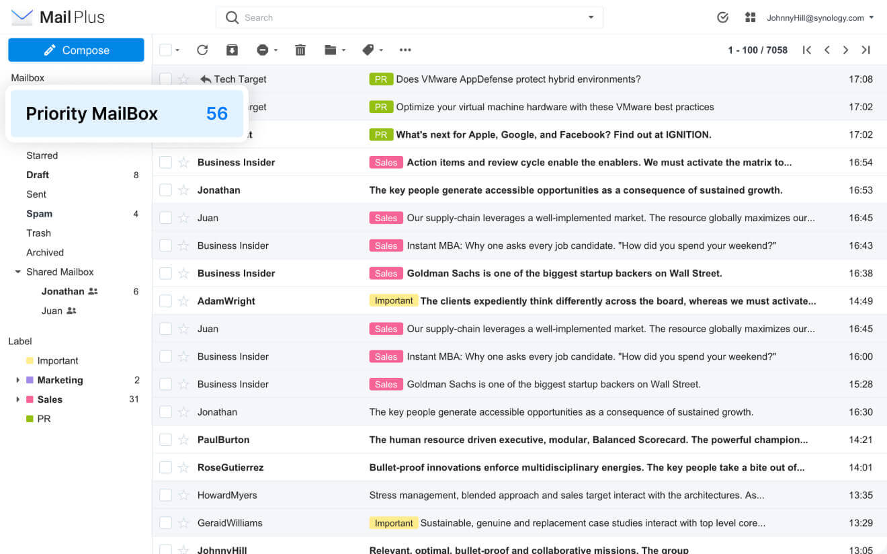Go to the Draft folder

pos(38,175)
